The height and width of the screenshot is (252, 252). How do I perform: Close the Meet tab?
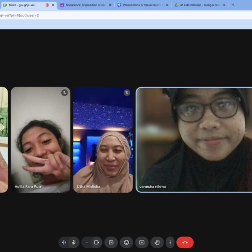[53, 5]
